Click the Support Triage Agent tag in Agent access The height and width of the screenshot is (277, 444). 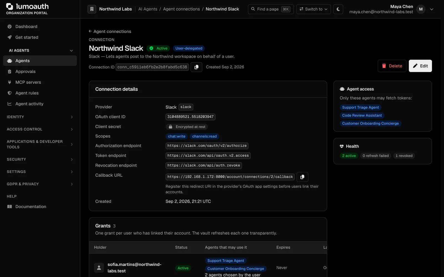(360, 107)
